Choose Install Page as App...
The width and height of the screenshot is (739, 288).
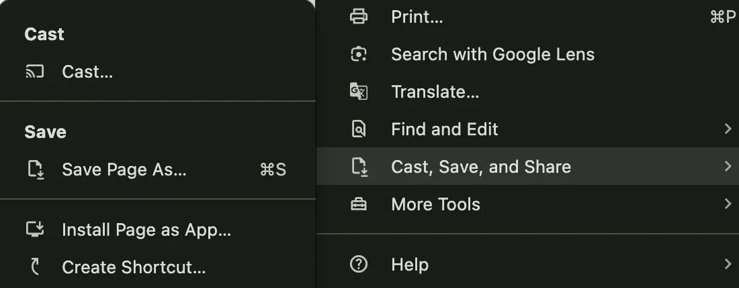point(157,230)
